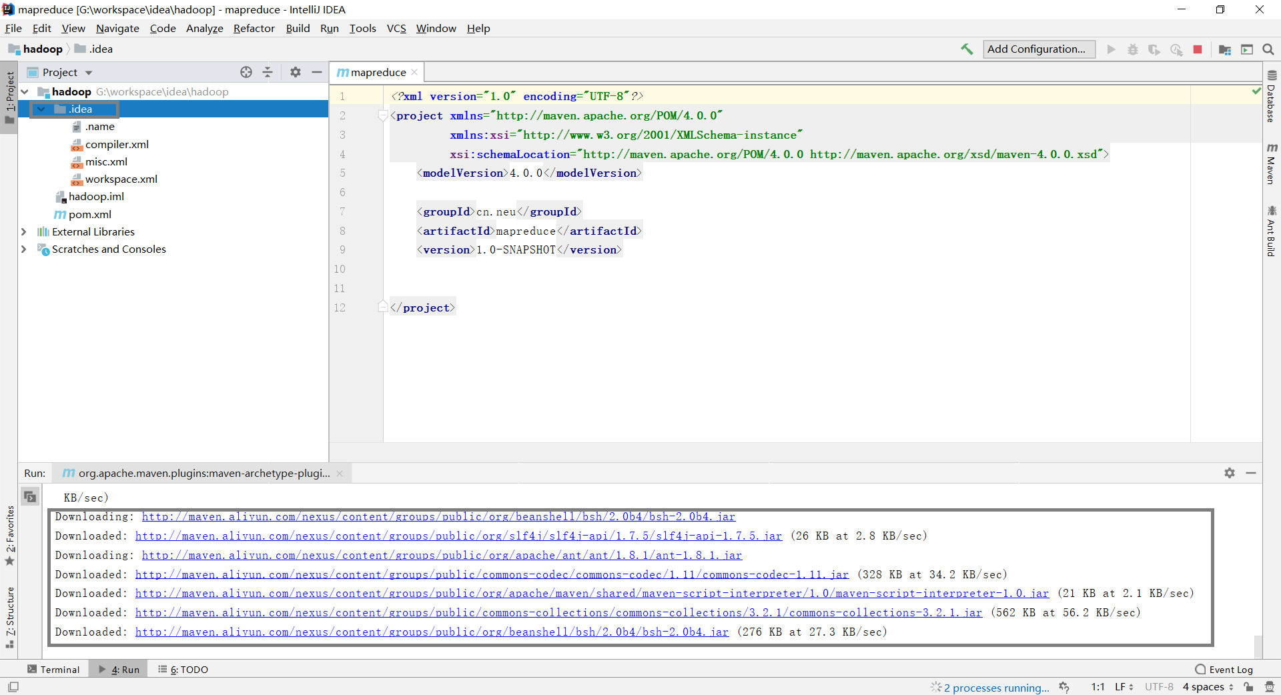Collapse the hadoop root folder
1281x695 pixels.
(25, 92)
